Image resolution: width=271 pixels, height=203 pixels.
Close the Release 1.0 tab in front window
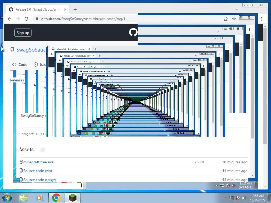click(x=65, y=10)
